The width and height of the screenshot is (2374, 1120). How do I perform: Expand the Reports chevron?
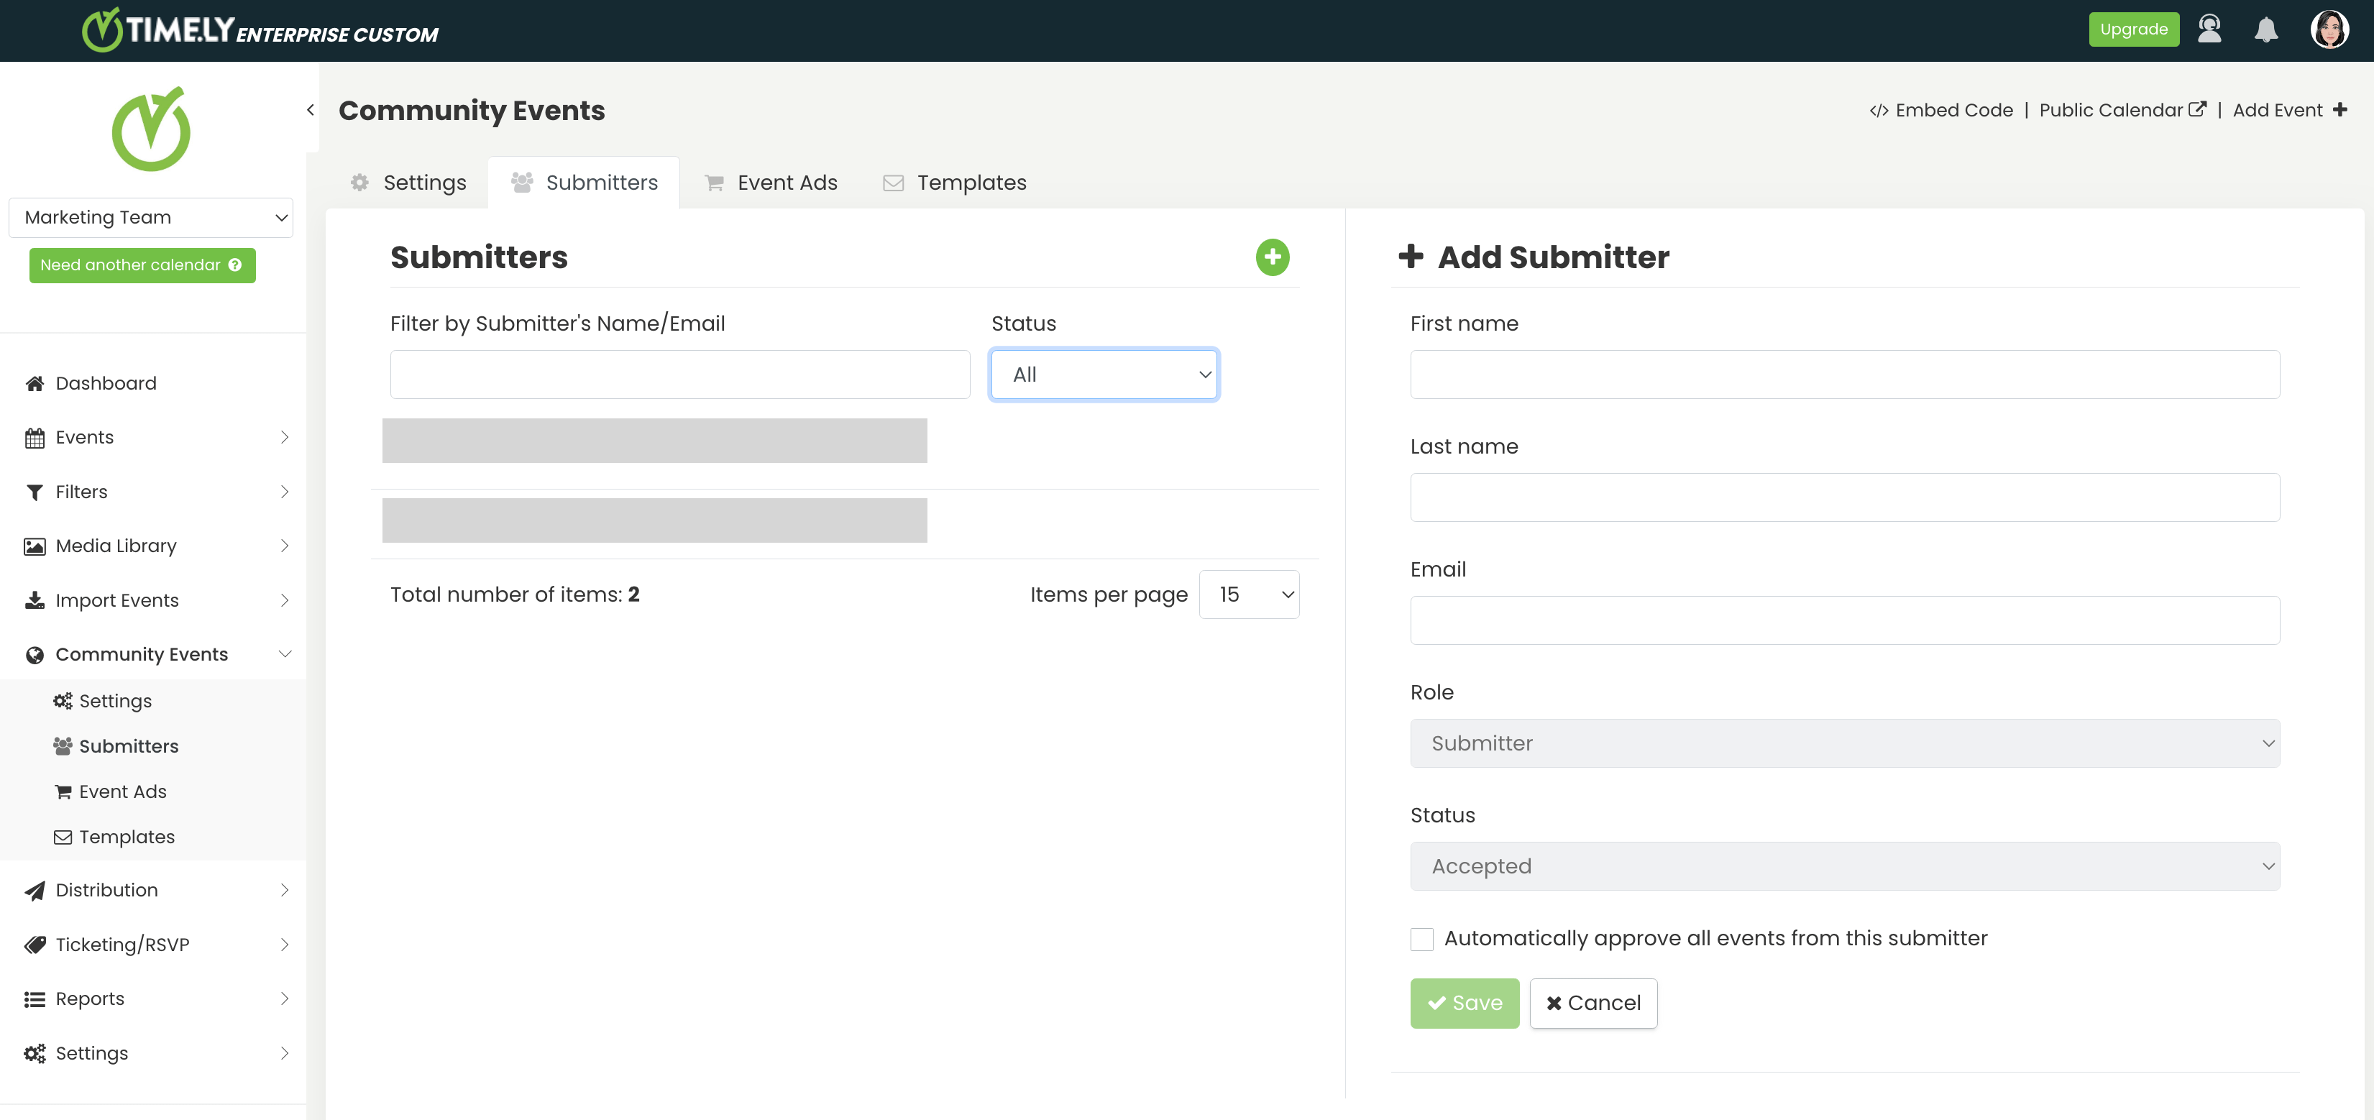(x=285, y=999)
